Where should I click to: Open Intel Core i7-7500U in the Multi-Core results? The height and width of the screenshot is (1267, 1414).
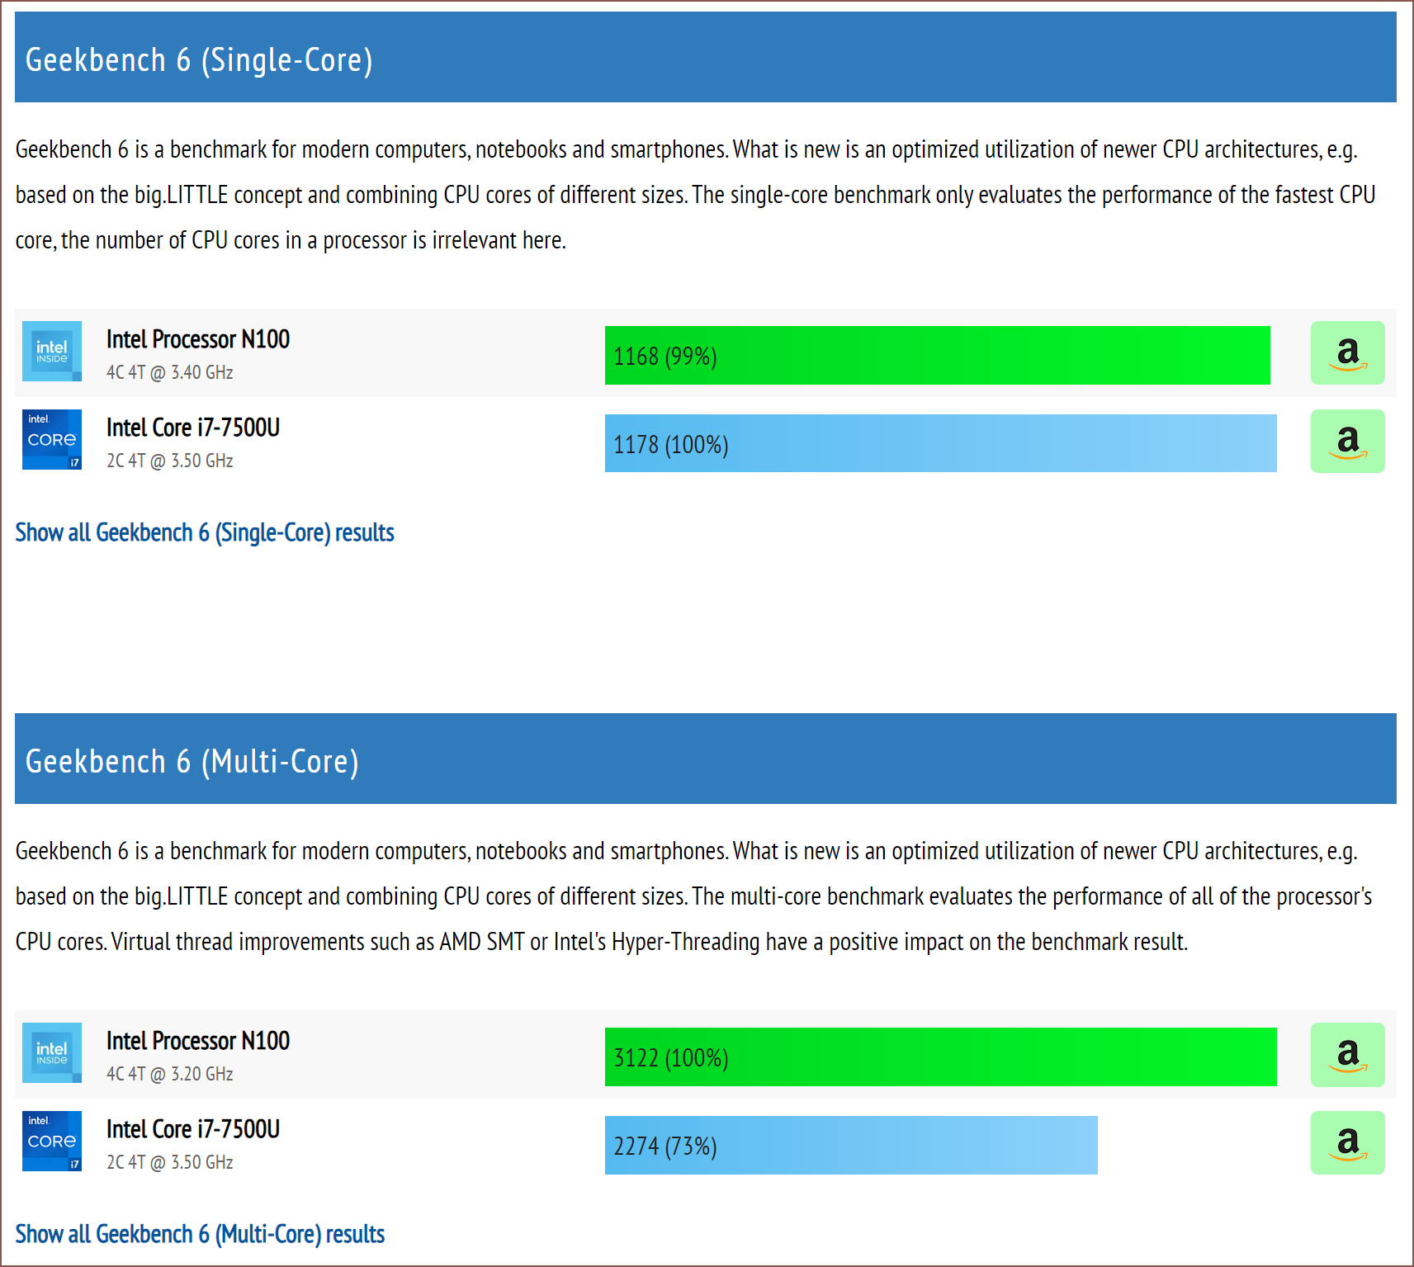point(193,1129)
